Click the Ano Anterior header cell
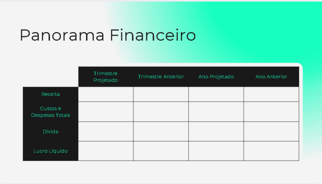 pyautogui.click(x=271, y=77)
